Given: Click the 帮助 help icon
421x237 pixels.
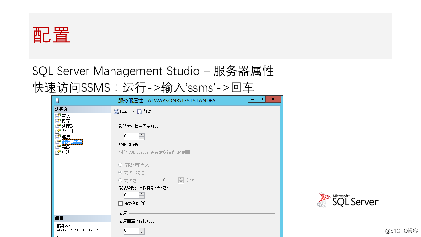Looking at the screenshot, I should click(x=139, y=111).
